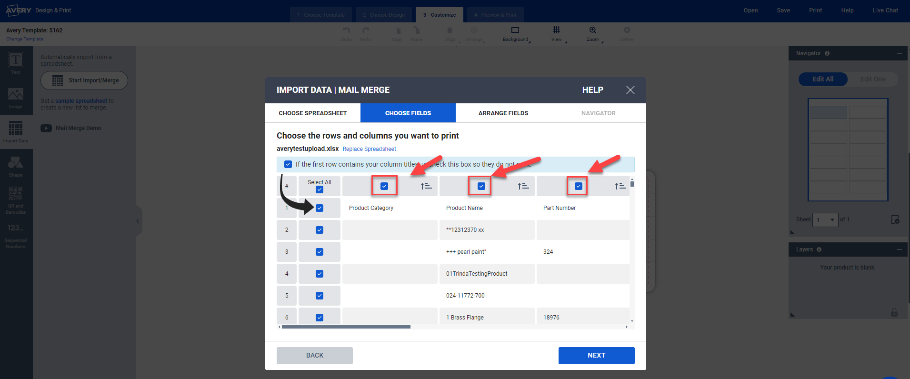
Task: Click the Paste toolbar icon
Action: point(416,33)
